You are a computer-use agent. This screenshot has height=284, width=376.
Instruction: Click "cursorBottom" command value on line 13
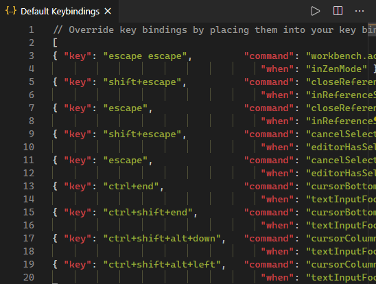(341, 186)
